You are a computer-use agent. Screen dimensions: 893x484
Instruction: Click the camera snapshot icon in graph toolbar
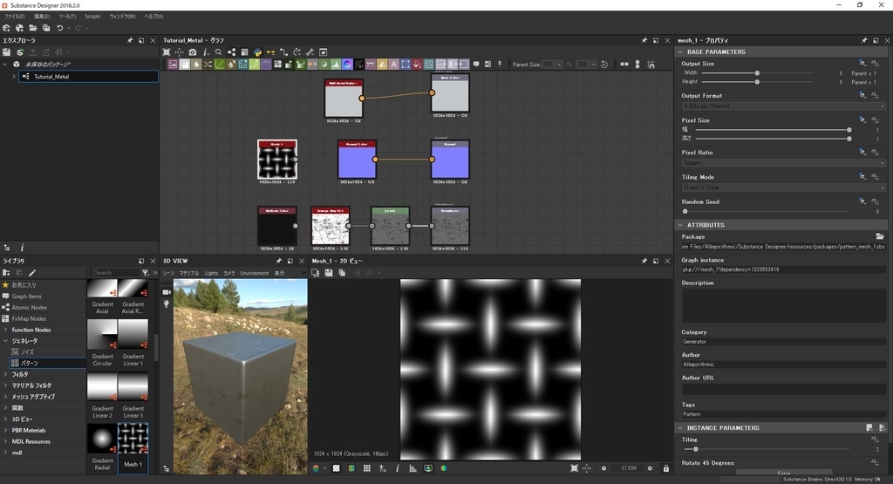[x=193, y=52]
